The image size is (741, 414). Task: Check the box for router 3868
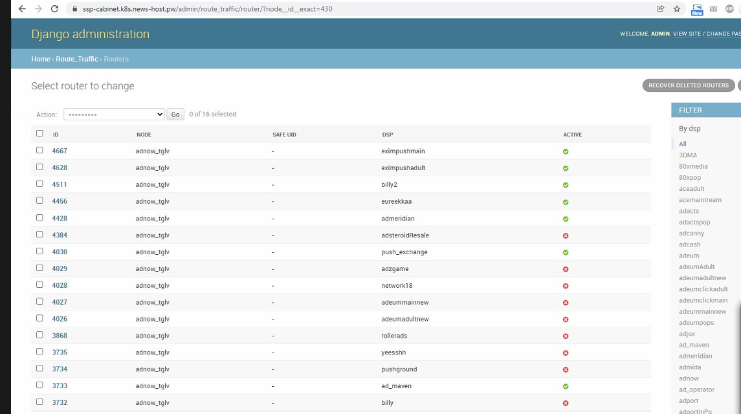(39, 335)
